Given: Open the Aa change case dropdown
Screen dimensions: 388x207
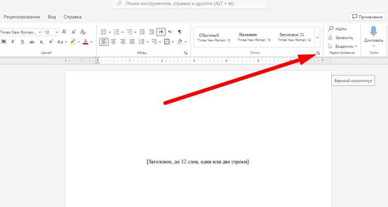Looking at the screenshot, I should coord(62,42).
